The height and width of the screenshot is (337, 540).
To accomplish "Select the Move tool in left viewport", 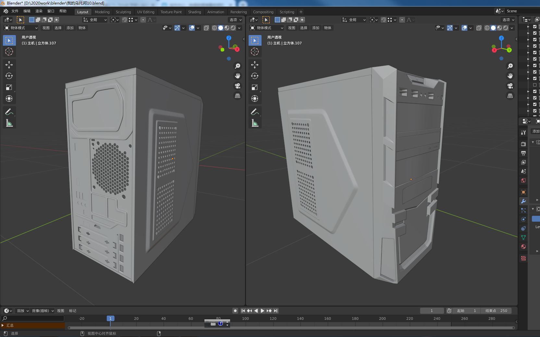I will pyautogui.click(x=9, y=65).
